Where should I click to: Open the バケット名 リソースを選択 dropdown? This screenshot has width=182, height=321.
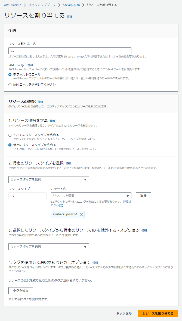tap(91, 196)
